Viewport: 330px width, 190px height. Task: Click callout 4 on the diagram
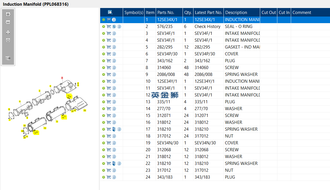click(20, 102)
